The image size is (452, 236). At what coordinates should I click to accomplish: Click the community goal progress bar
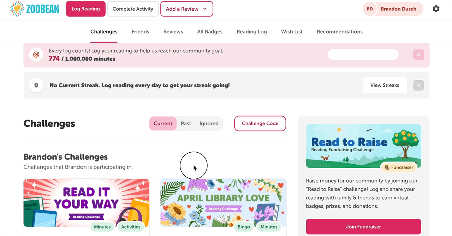tap(363, 55)
